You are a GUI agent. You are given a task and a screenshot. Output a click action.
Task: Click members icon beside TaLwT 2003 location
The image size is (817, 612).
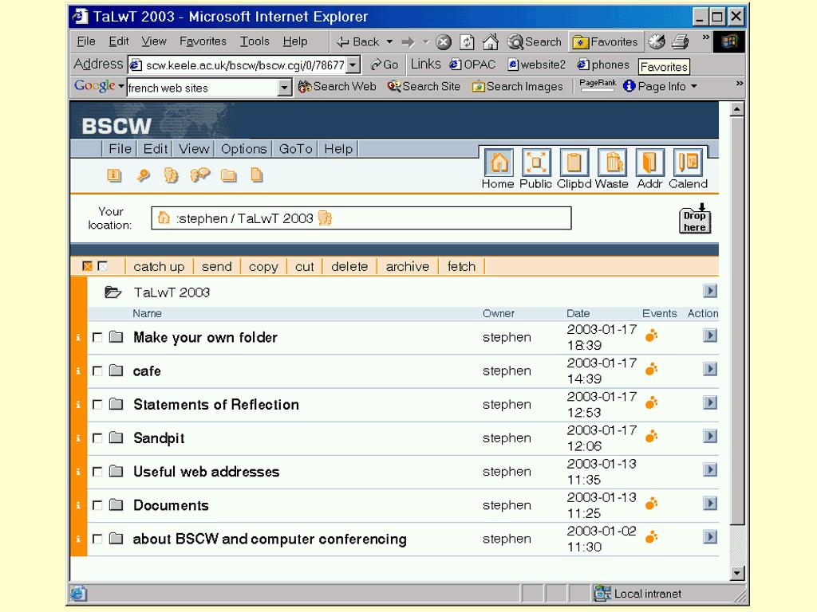tap(325, 218)
